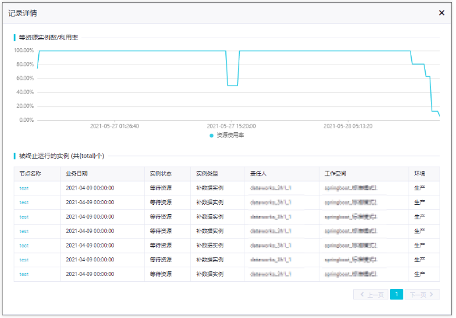
Task: Click the 20.00% y-axis label
Action: (x=25, y=106)
